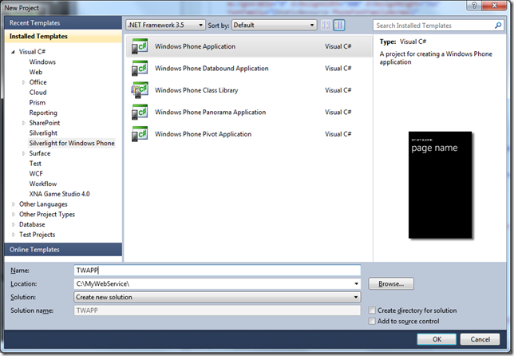514x356 pixels.
Task: Open the Recent Templates section
Action: (x=63, y=23)
